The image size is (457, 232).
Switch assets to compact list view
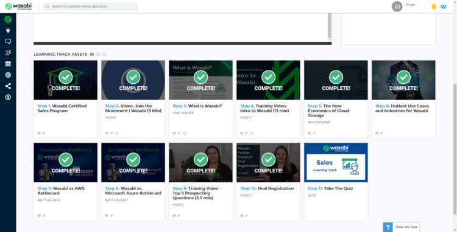(104, 54)
